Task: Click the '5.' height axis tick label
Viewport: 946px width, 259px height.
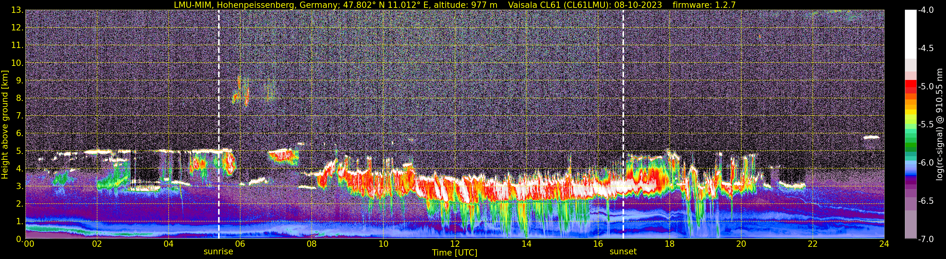Action: [x=19, y=151]
